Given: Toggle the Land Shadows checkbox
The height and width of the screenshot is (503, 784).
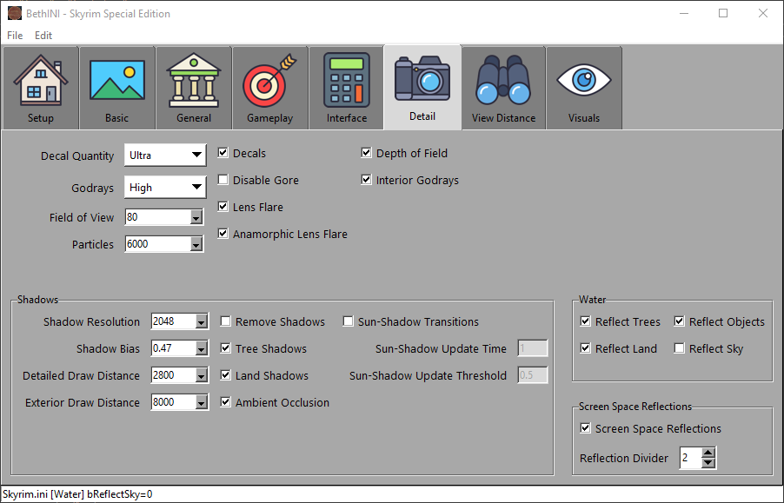Looking at the screenshot, I should pos(225,375).
